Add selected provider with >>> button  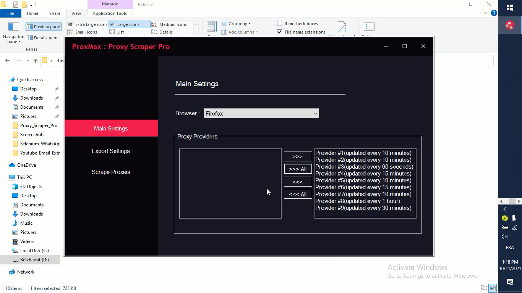pyautogui.click(x=298, y=156)
